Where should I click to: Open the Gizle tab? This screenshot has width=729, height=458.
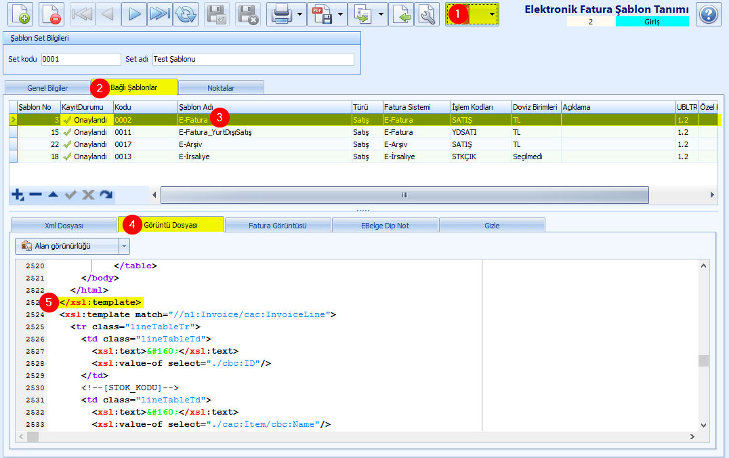coord(492,226)
